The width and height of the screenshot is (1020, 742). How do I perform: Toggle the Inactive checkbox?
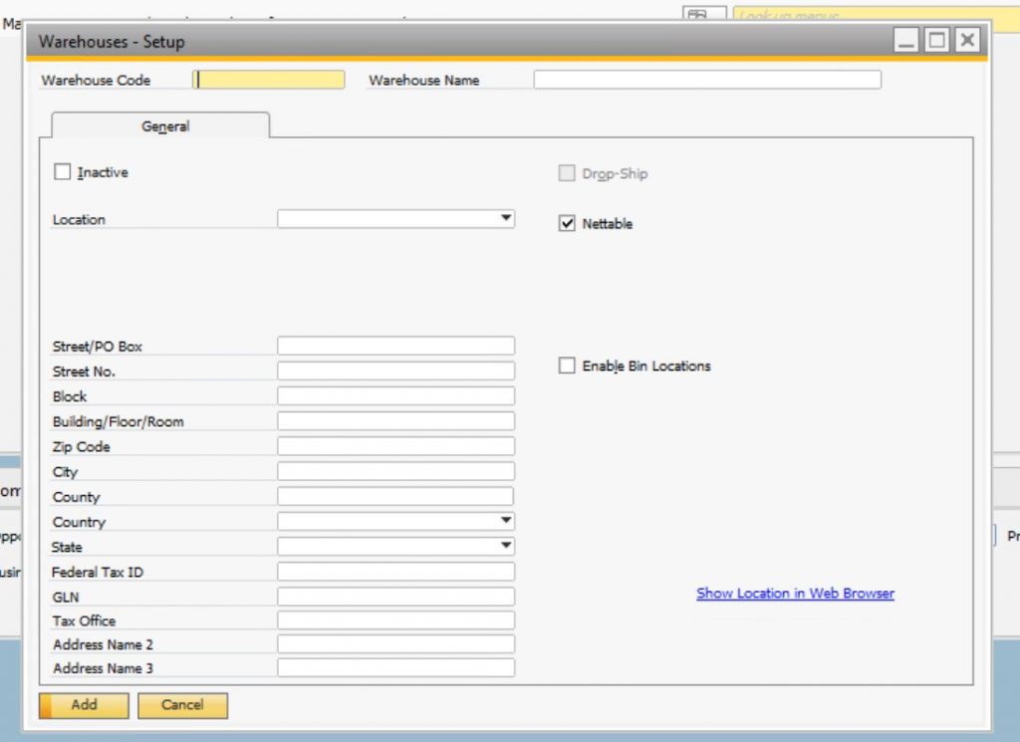[x=63, y=171]
